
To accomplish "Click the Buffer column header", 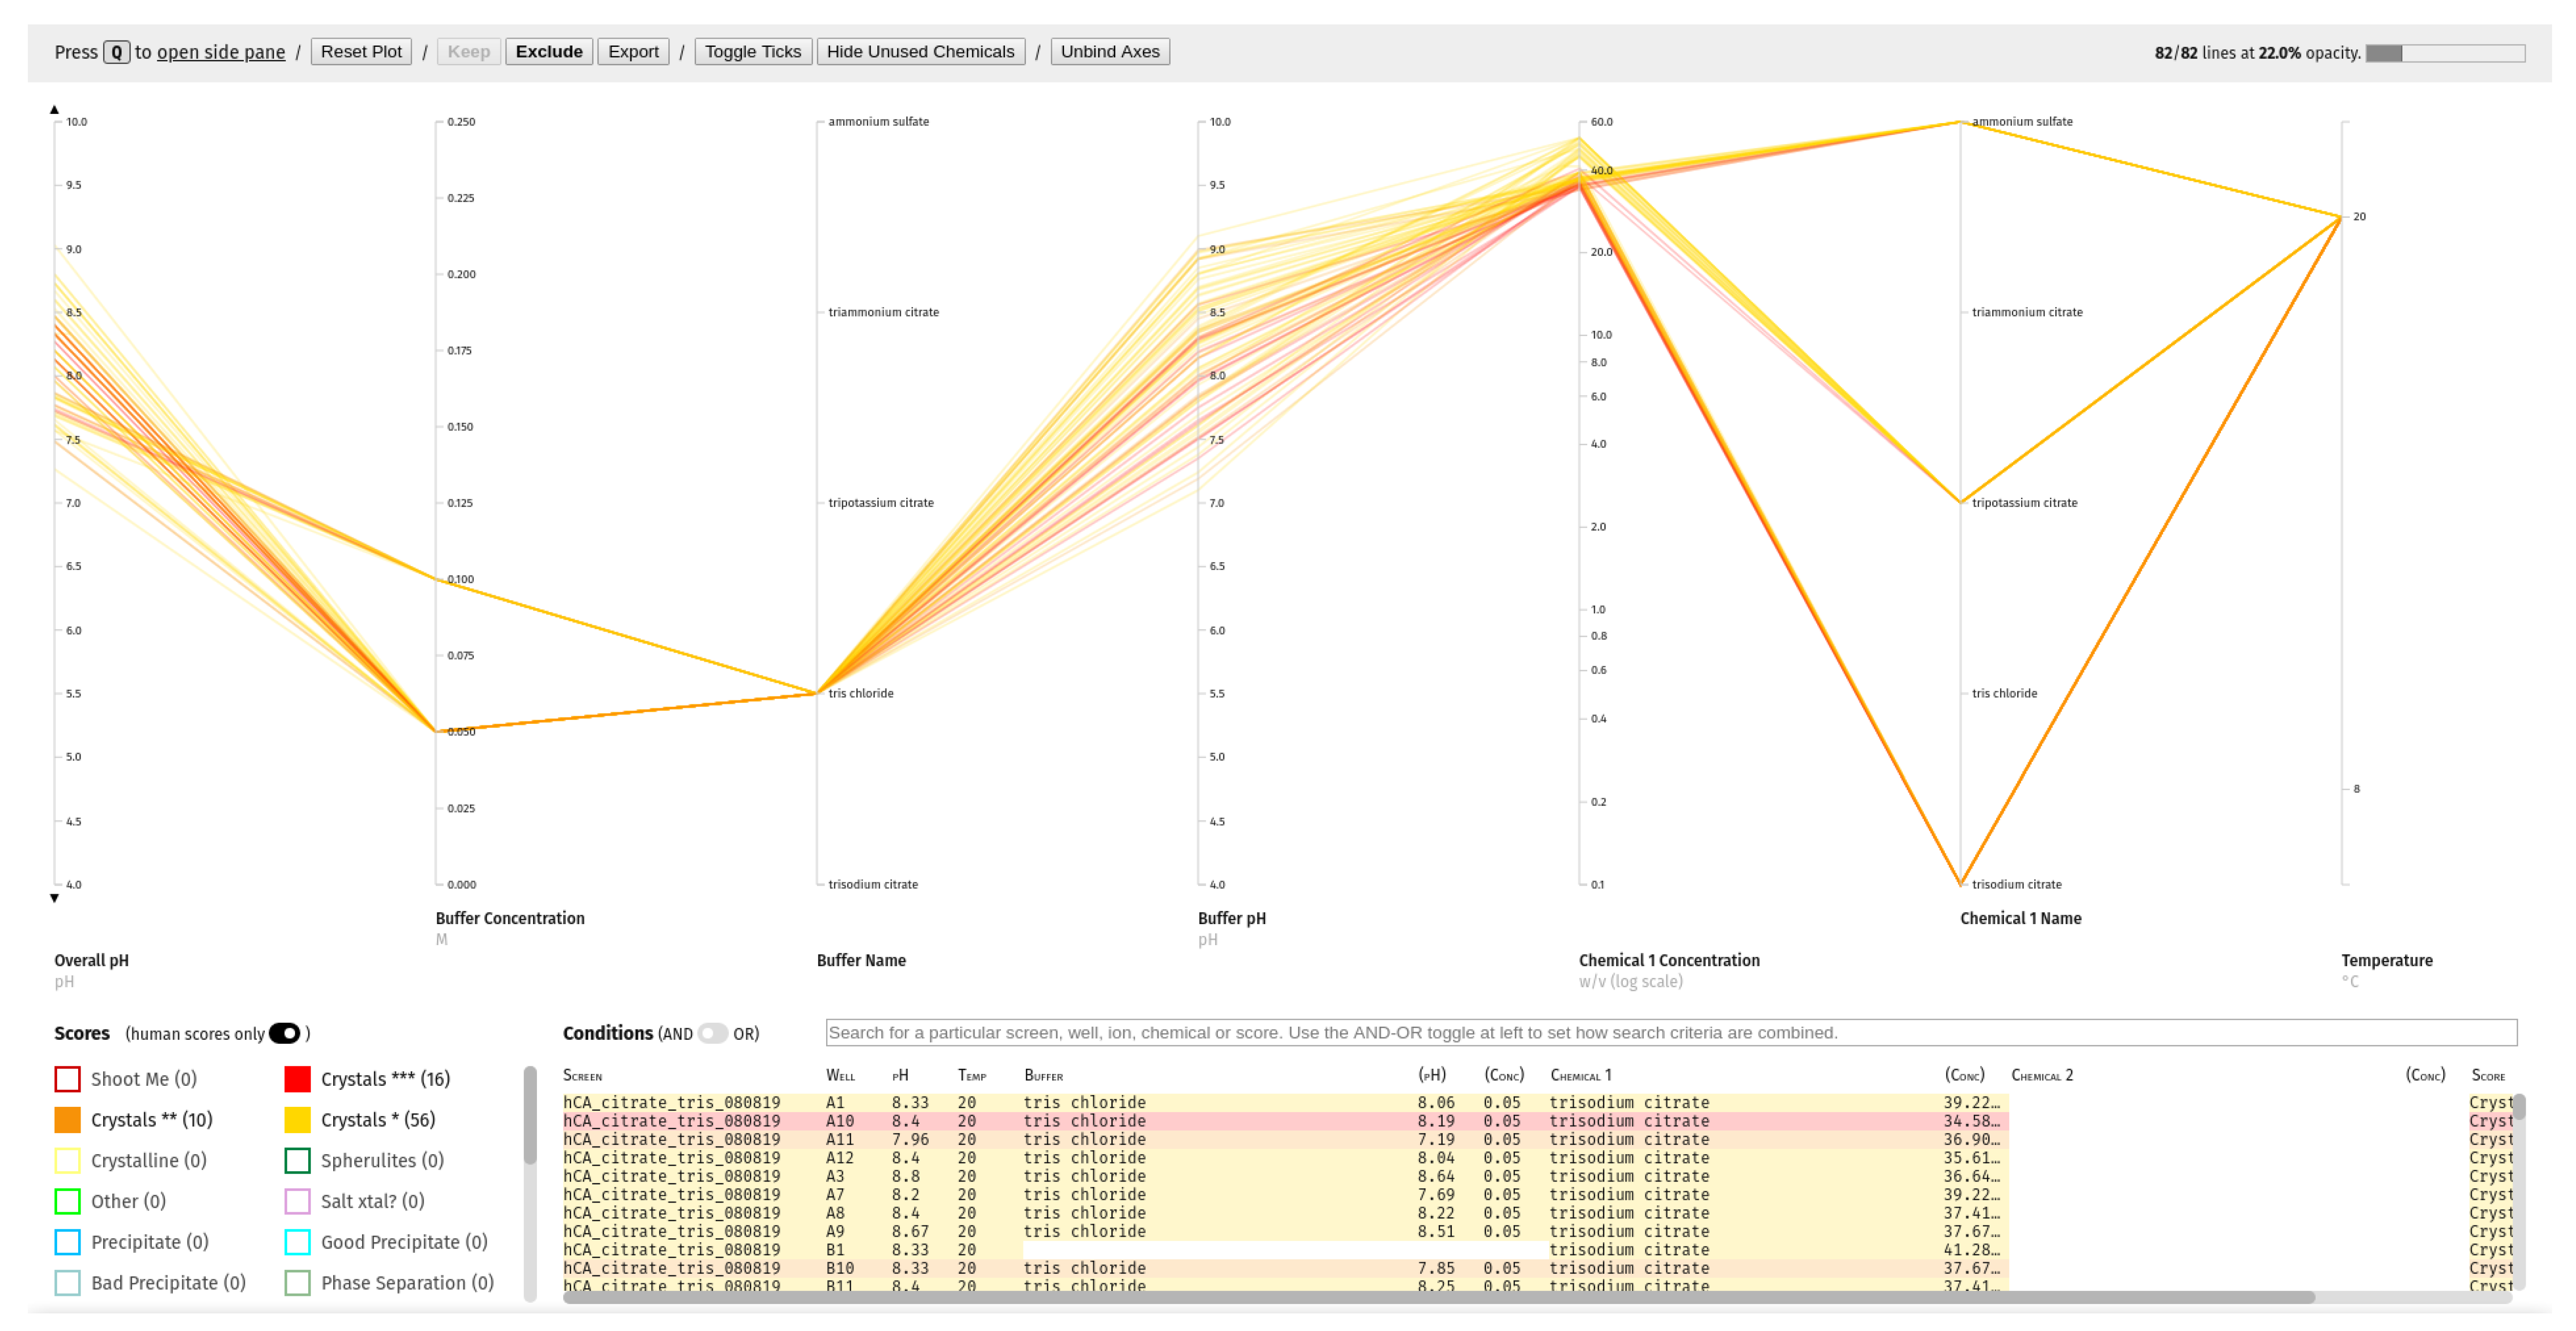I will [1043, 1076].
